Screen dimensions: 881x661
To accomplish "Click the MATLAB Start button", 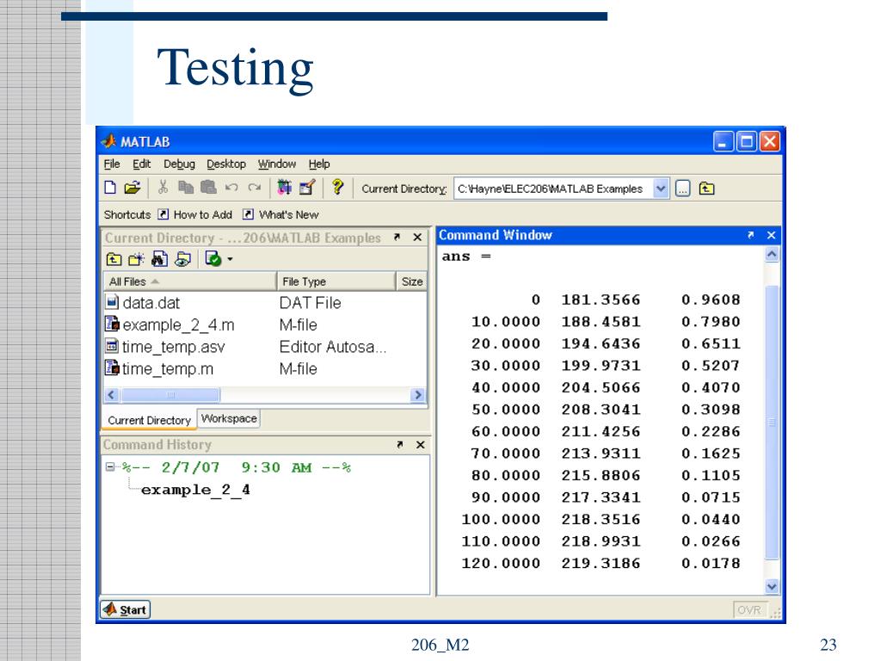I will pyautogui.click(x=126, y=609).
